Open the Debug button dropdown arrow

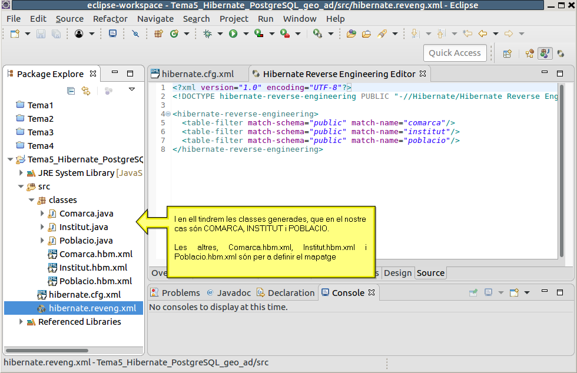click(x=220, y=34)
